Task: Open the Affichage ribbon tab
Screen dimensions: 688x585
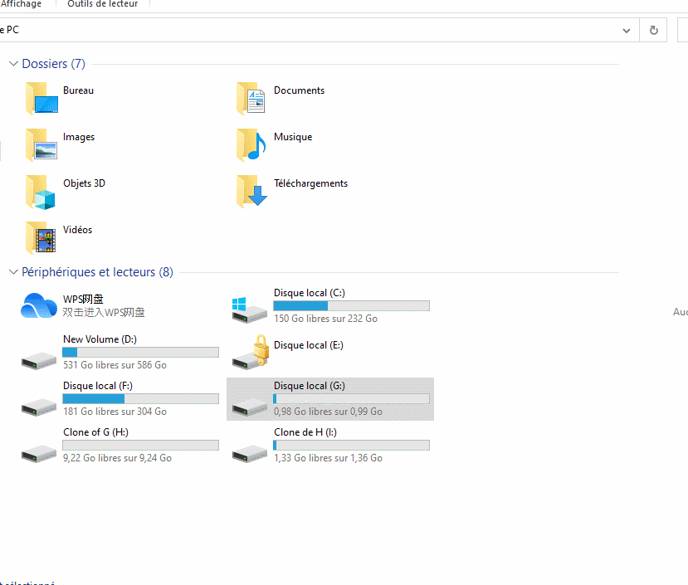Action: 20,3
